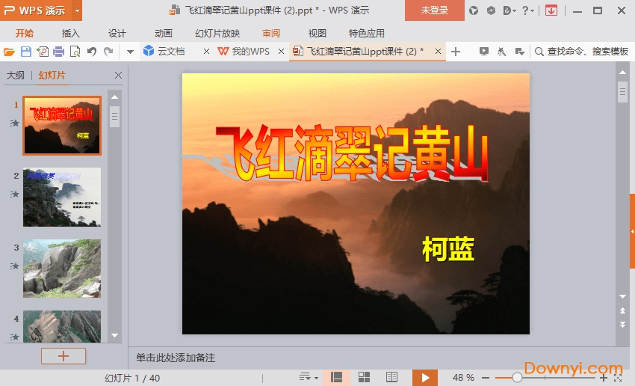
Task: Print using the printer icon
Action: 59,52
